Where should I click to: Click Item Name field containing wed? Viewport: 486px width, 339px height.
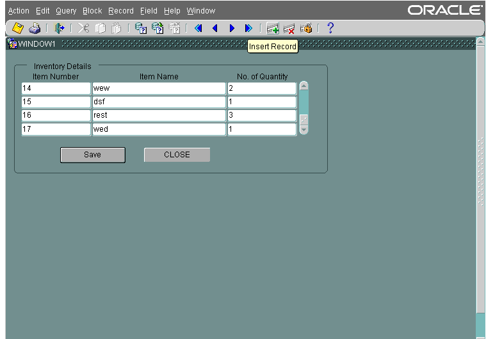coord(159,129)
